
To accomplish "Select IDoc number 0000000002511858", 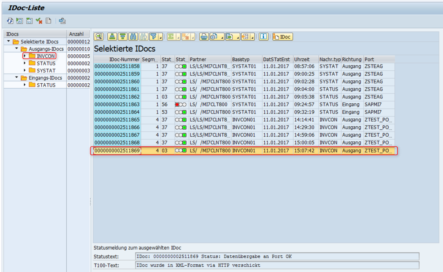I will [x=117, y=66].
